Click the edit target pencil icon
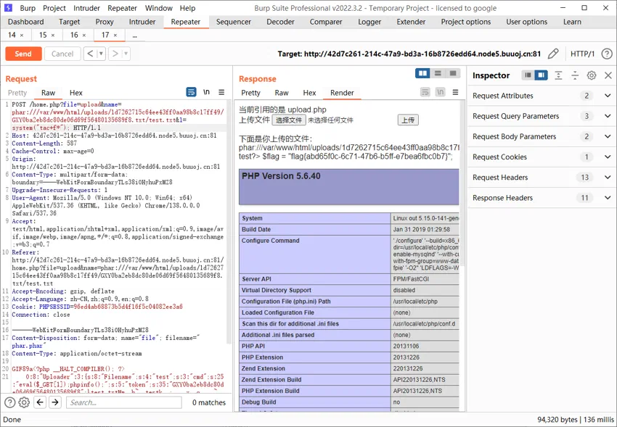Screen dimensions: 617x427 (x=553, y=54)
